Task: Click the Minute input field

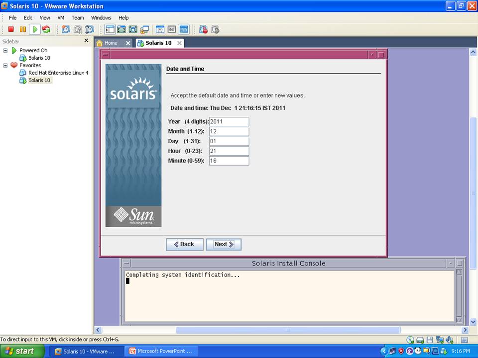Action: tap(229, 161)
